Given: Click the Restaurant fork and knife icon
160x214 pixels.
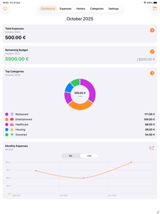Looking at the screenshot, I should click(x=12, y=114).
